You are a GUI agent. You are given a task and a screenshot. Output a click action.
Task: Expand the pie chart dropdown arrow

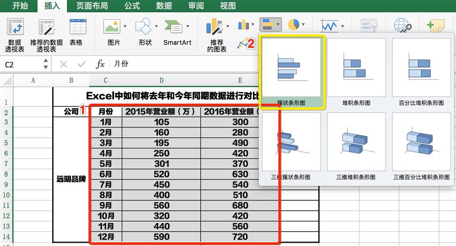[x=303, y=25]
